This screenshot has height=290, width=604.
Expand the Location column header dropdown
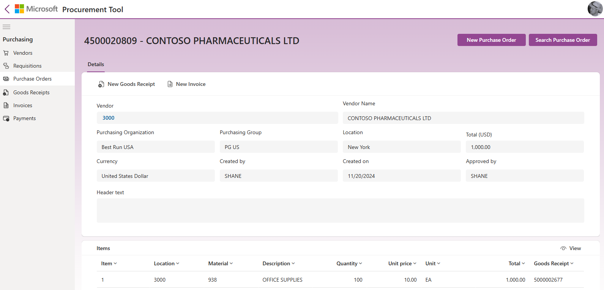(178, 263)
